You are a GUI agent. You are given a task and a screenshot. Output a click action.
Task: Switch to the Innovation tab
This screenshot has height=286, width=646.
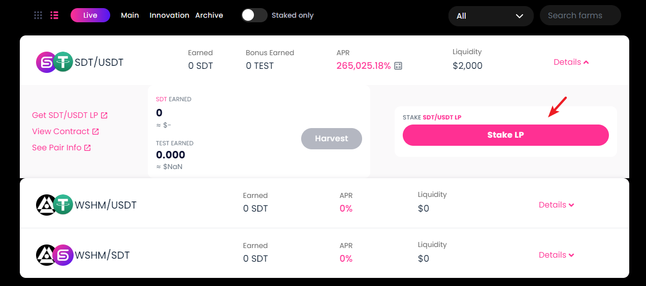[x=169, y=15]
